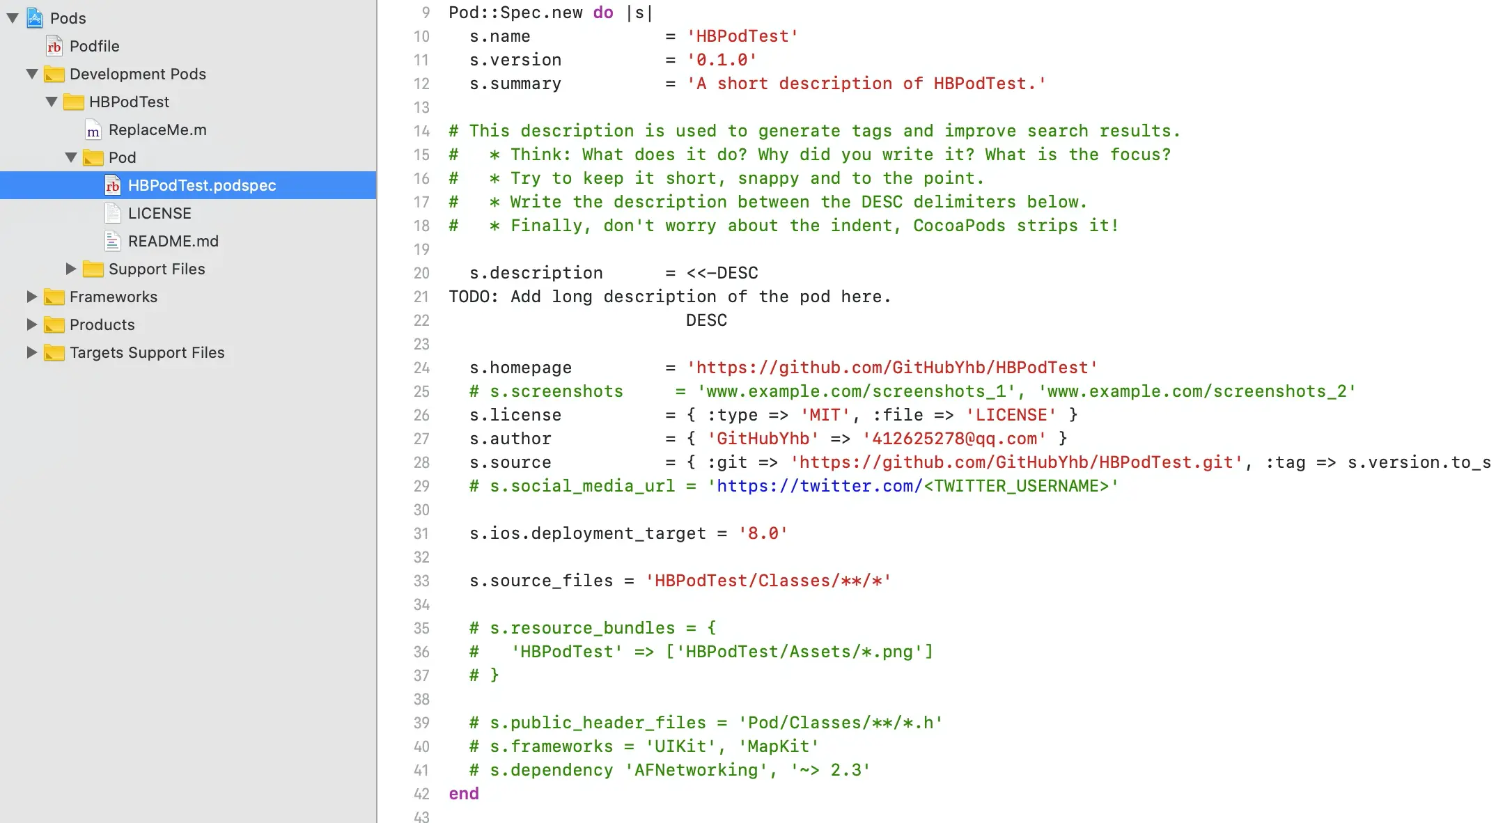Click the Frameworks folder icon
Image resolution: width=1496 pixels, height=823 pixels.
tap(54, 297)
